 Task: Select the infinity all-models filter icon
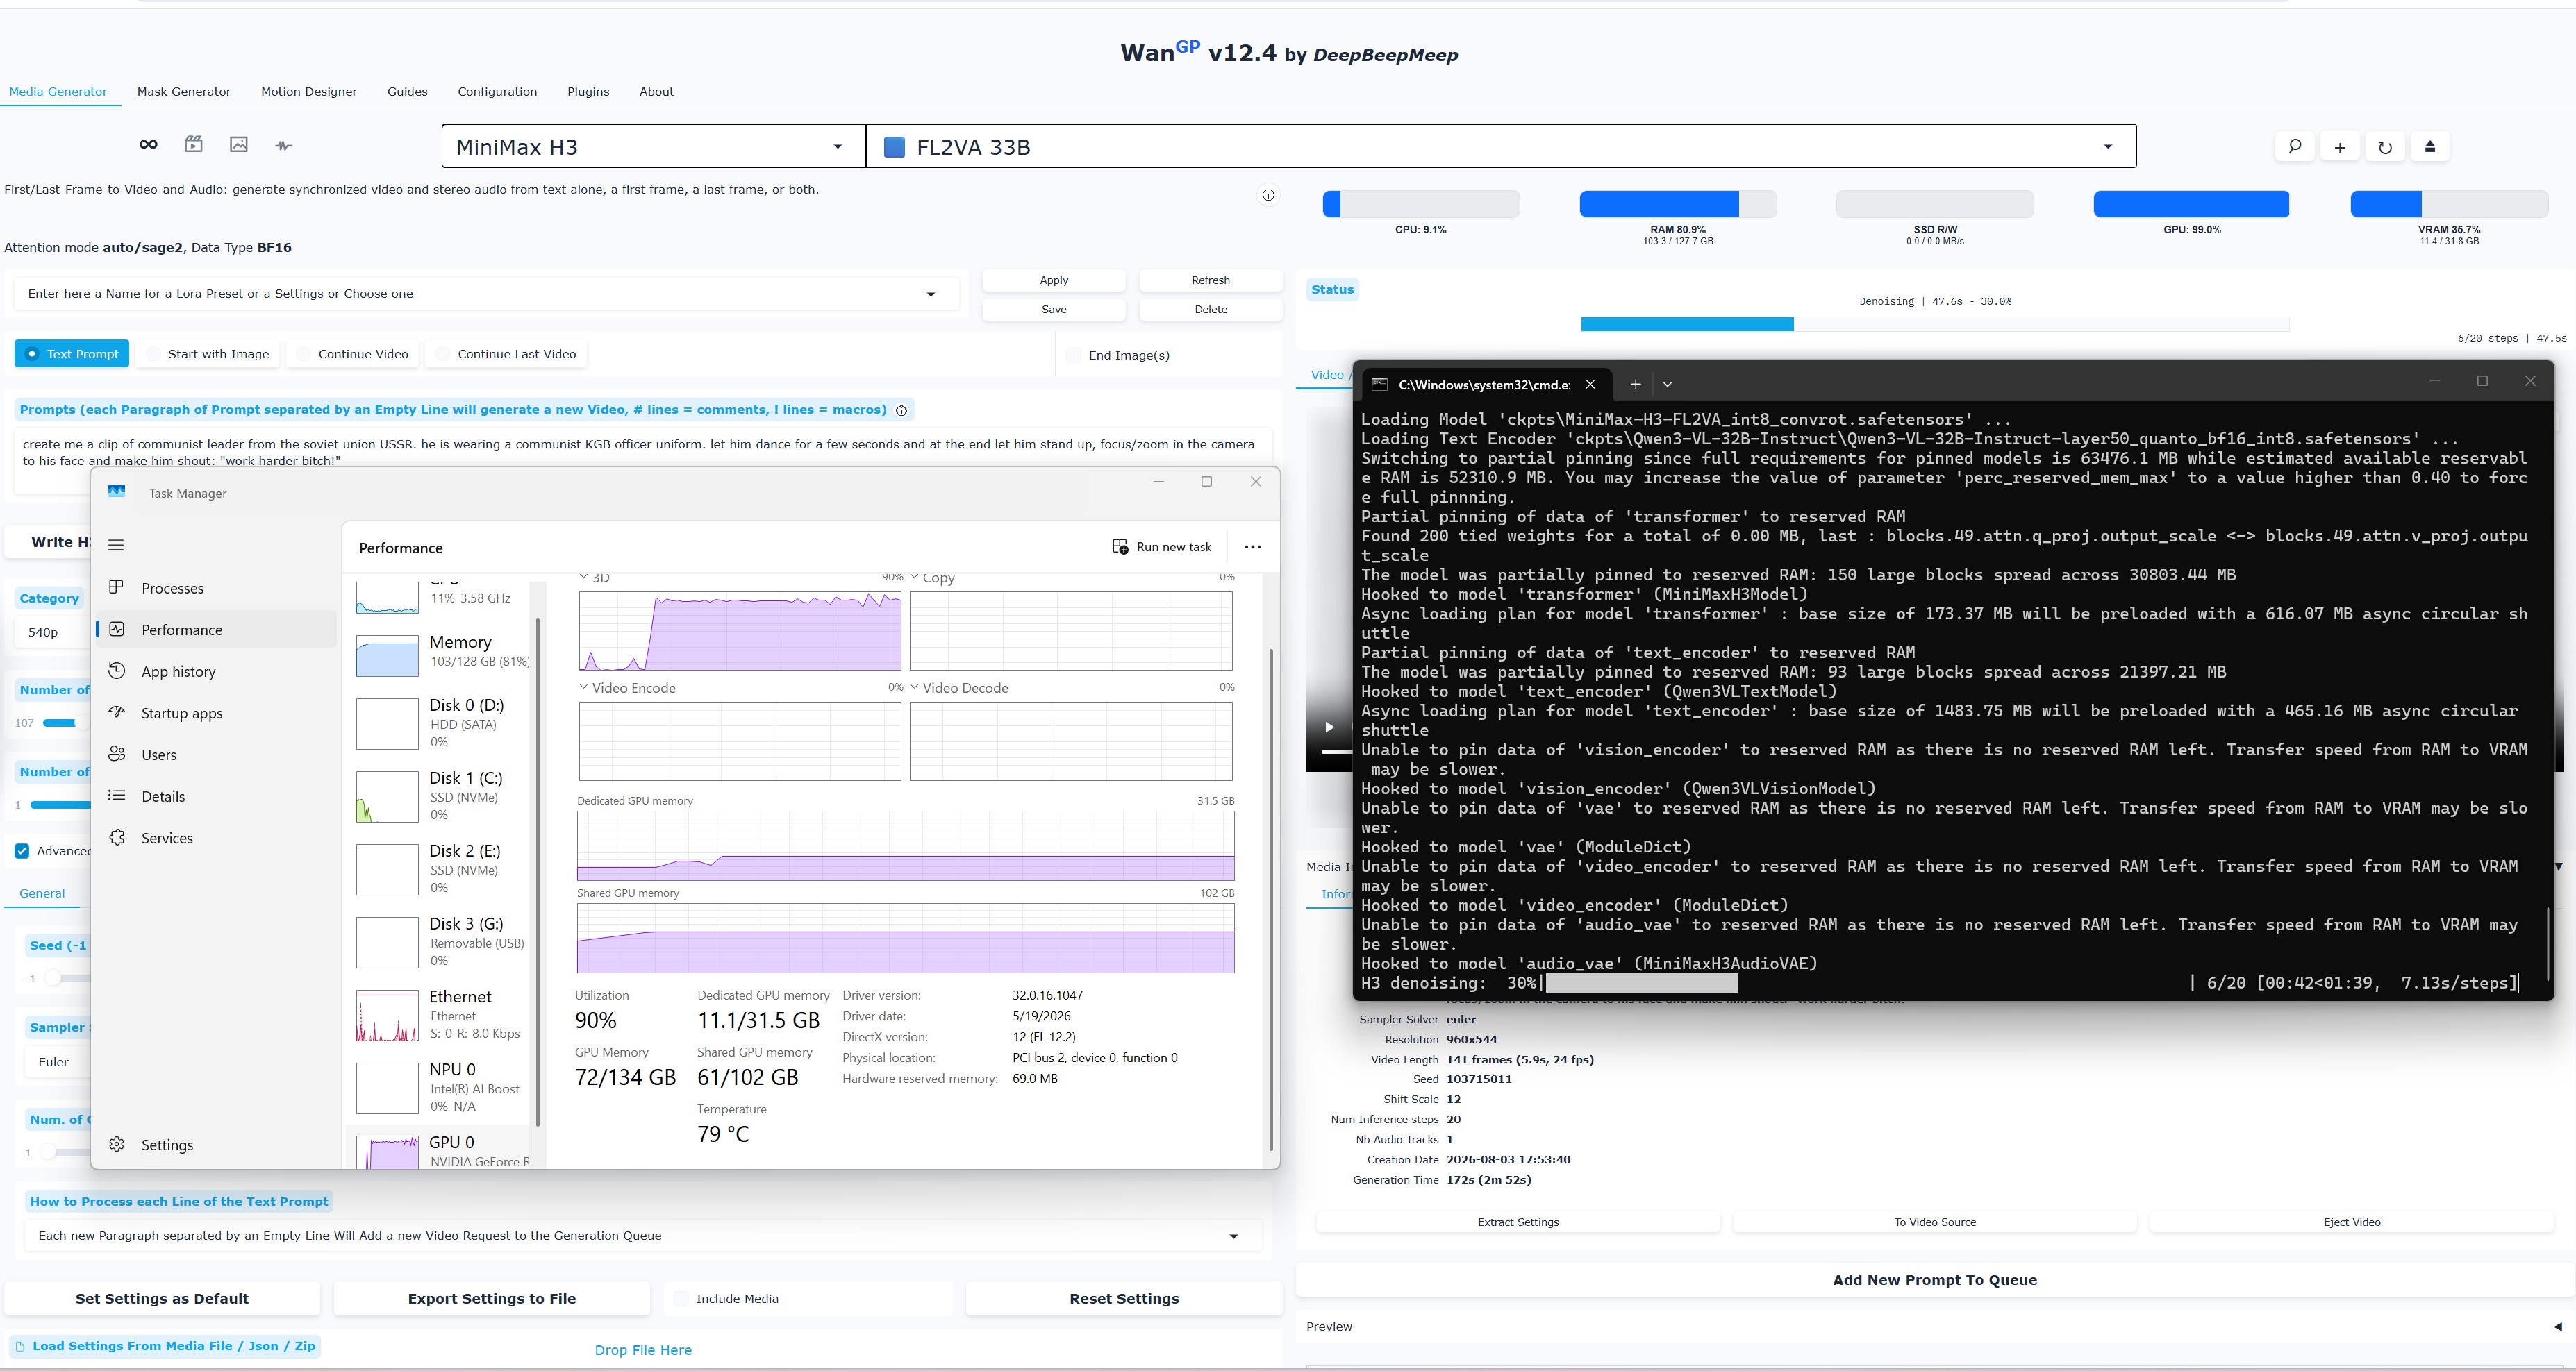pos(148,145)
